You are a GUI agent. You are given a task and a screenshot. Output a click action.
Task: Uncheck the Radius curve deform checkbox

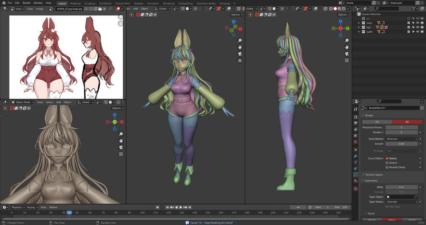(x=387, y=158)
